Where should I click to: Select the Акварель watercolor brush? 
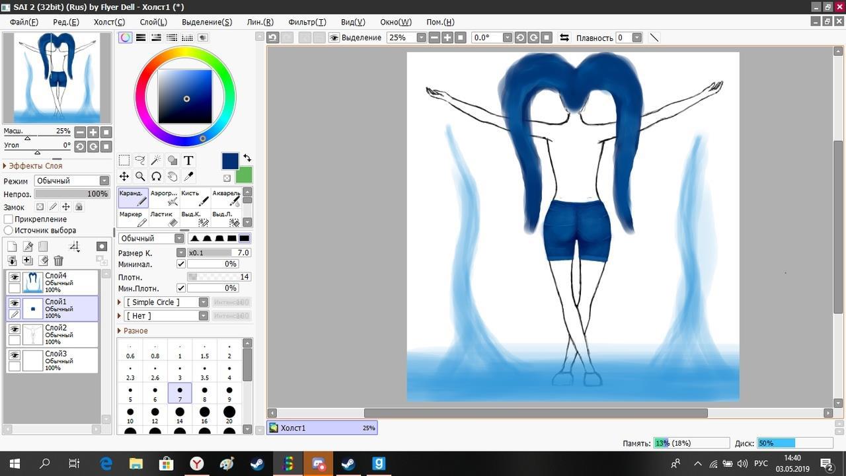tap(227, 197)
